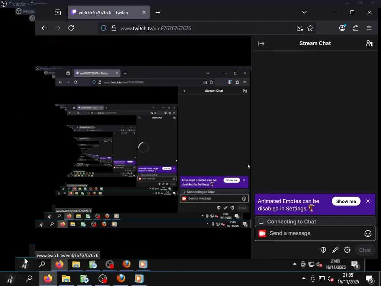The height and width of the screenshot is (286, 381).
Task: Collapse the largest Stream Chat panel with the arrow icon
Action: pos(261,44)
